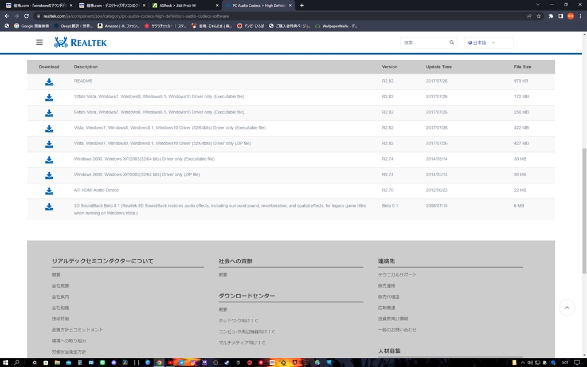Open the Chrome tab search chevron
This screenshot has width=587, height=367.
coord(538,5)
